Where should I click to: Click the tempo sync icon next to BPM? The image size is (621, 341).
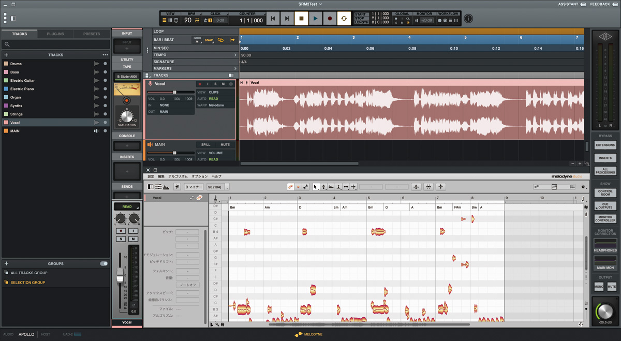coord(197,20)
